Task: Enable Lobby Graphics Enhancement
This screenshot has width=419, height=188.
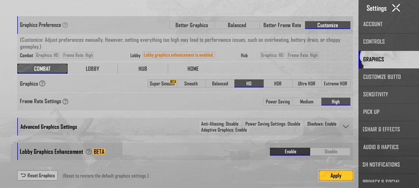Action: (x=290, y=152)
